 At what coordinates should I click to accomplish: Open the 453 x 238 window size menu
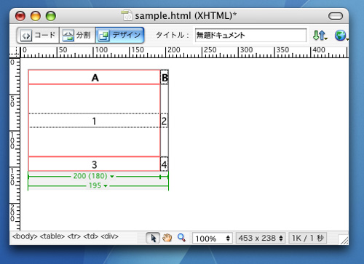(x=261, y=238)
